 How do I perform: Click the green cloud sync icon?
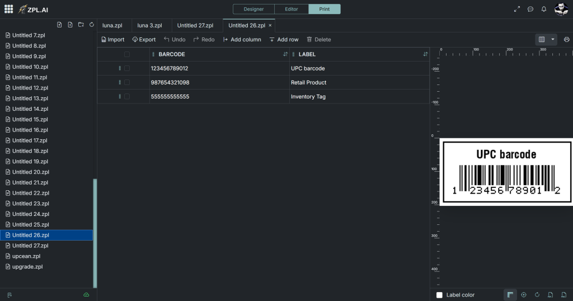[x=86, y=295]
